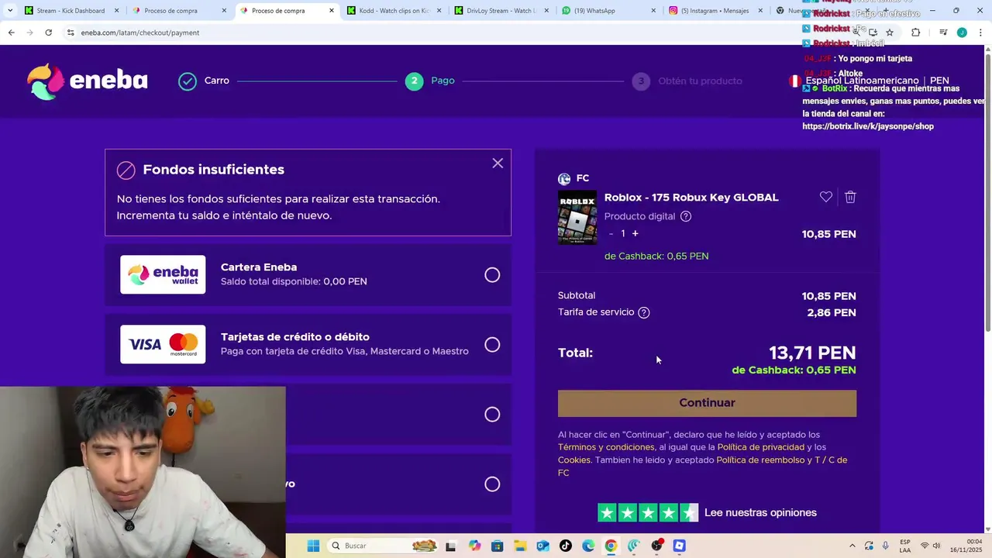Increase Roblox quantity with plus
This screenshot has width=992, height=558.
[x=635, y=233]
